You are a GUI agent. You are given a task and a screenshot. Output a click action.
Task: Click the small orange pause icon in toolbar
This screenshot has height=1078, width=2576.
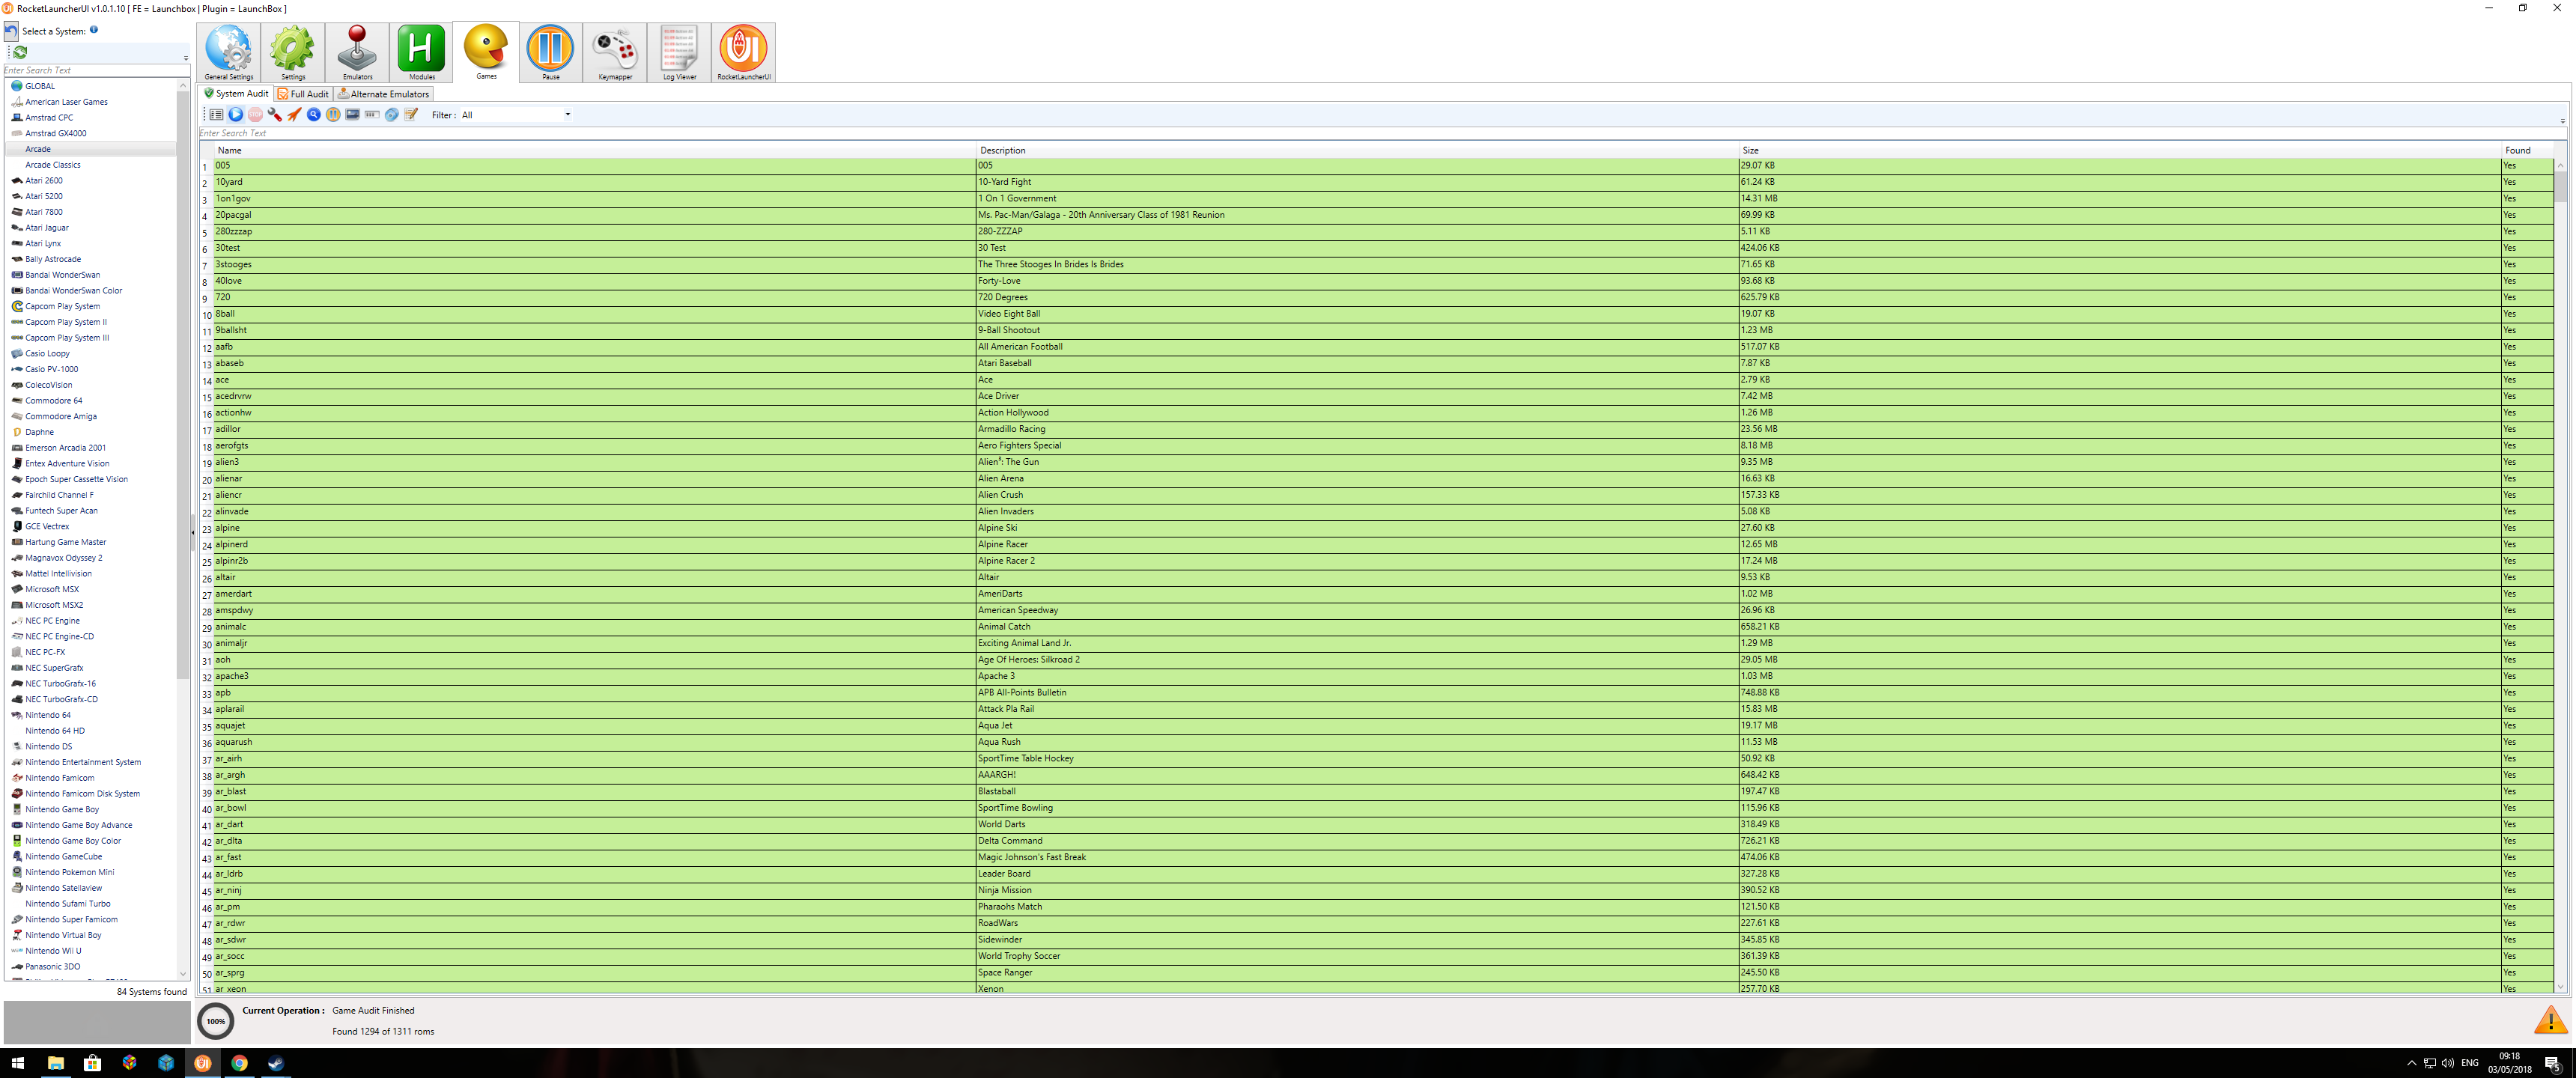click(x=333, y=115)
